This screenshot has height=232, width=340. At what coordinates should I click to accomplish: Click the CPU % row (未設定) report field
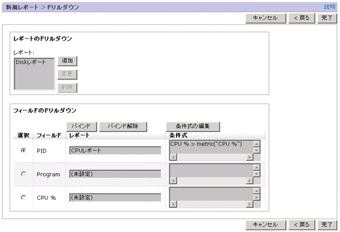(115, 197)
